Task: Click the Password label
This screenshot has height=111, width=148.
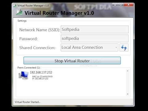Action: point(28,39)
